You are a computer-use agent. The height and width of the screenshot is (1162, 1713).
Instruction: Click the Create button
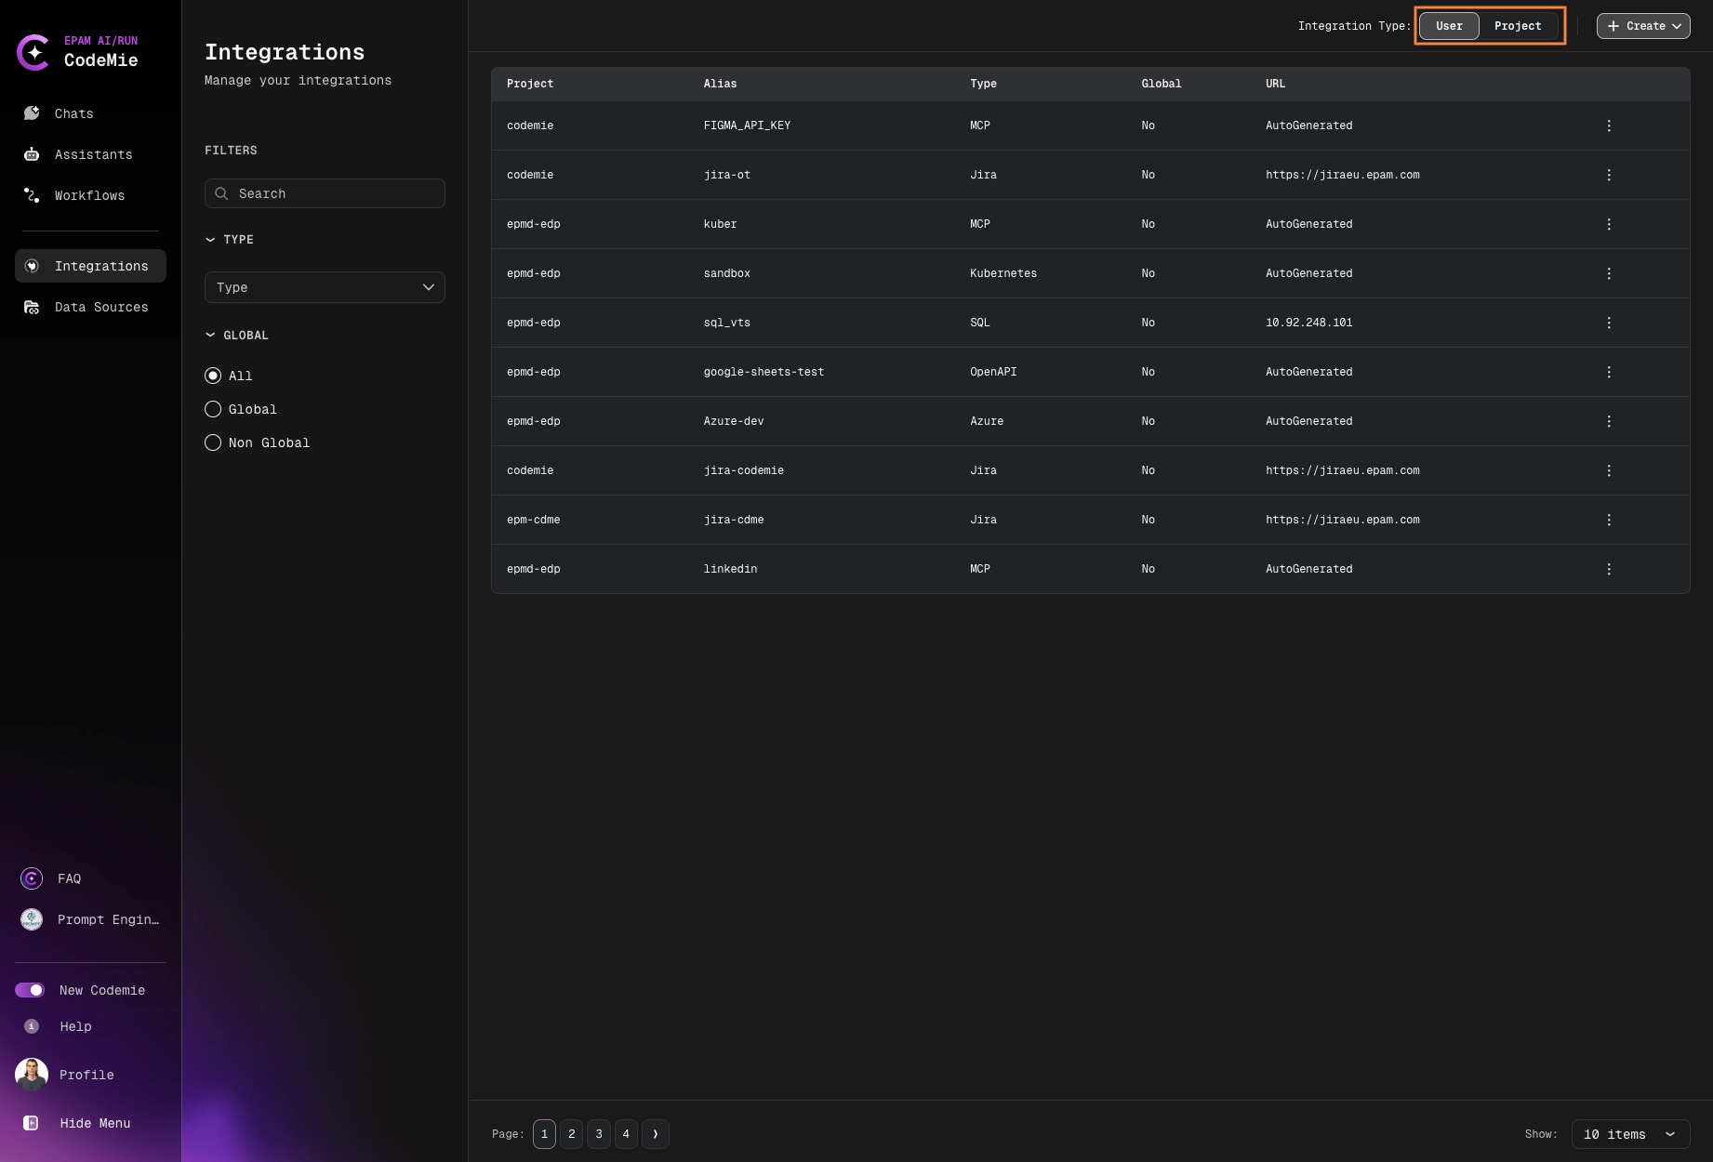tap(1642, 25)
